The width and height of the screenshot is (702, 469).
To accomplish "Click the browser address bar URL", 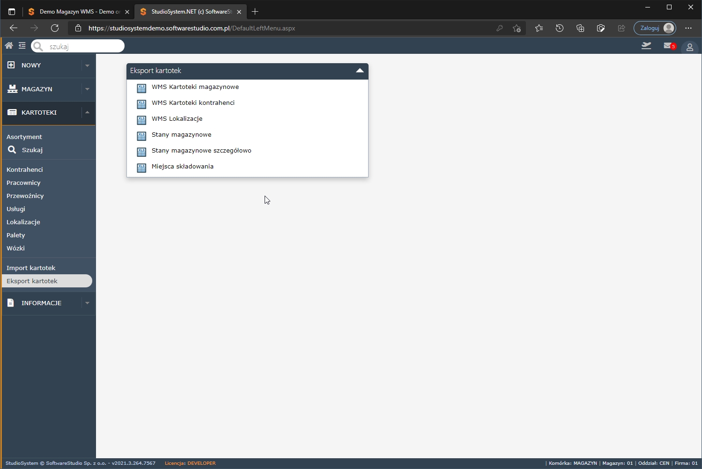I will point(192,28).
